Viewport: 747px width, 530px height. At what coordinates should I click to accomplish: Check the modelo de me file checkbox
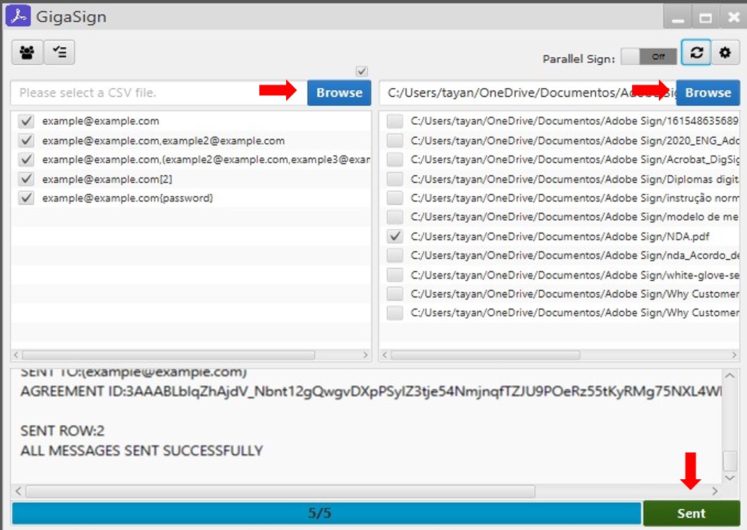point(395,217)
